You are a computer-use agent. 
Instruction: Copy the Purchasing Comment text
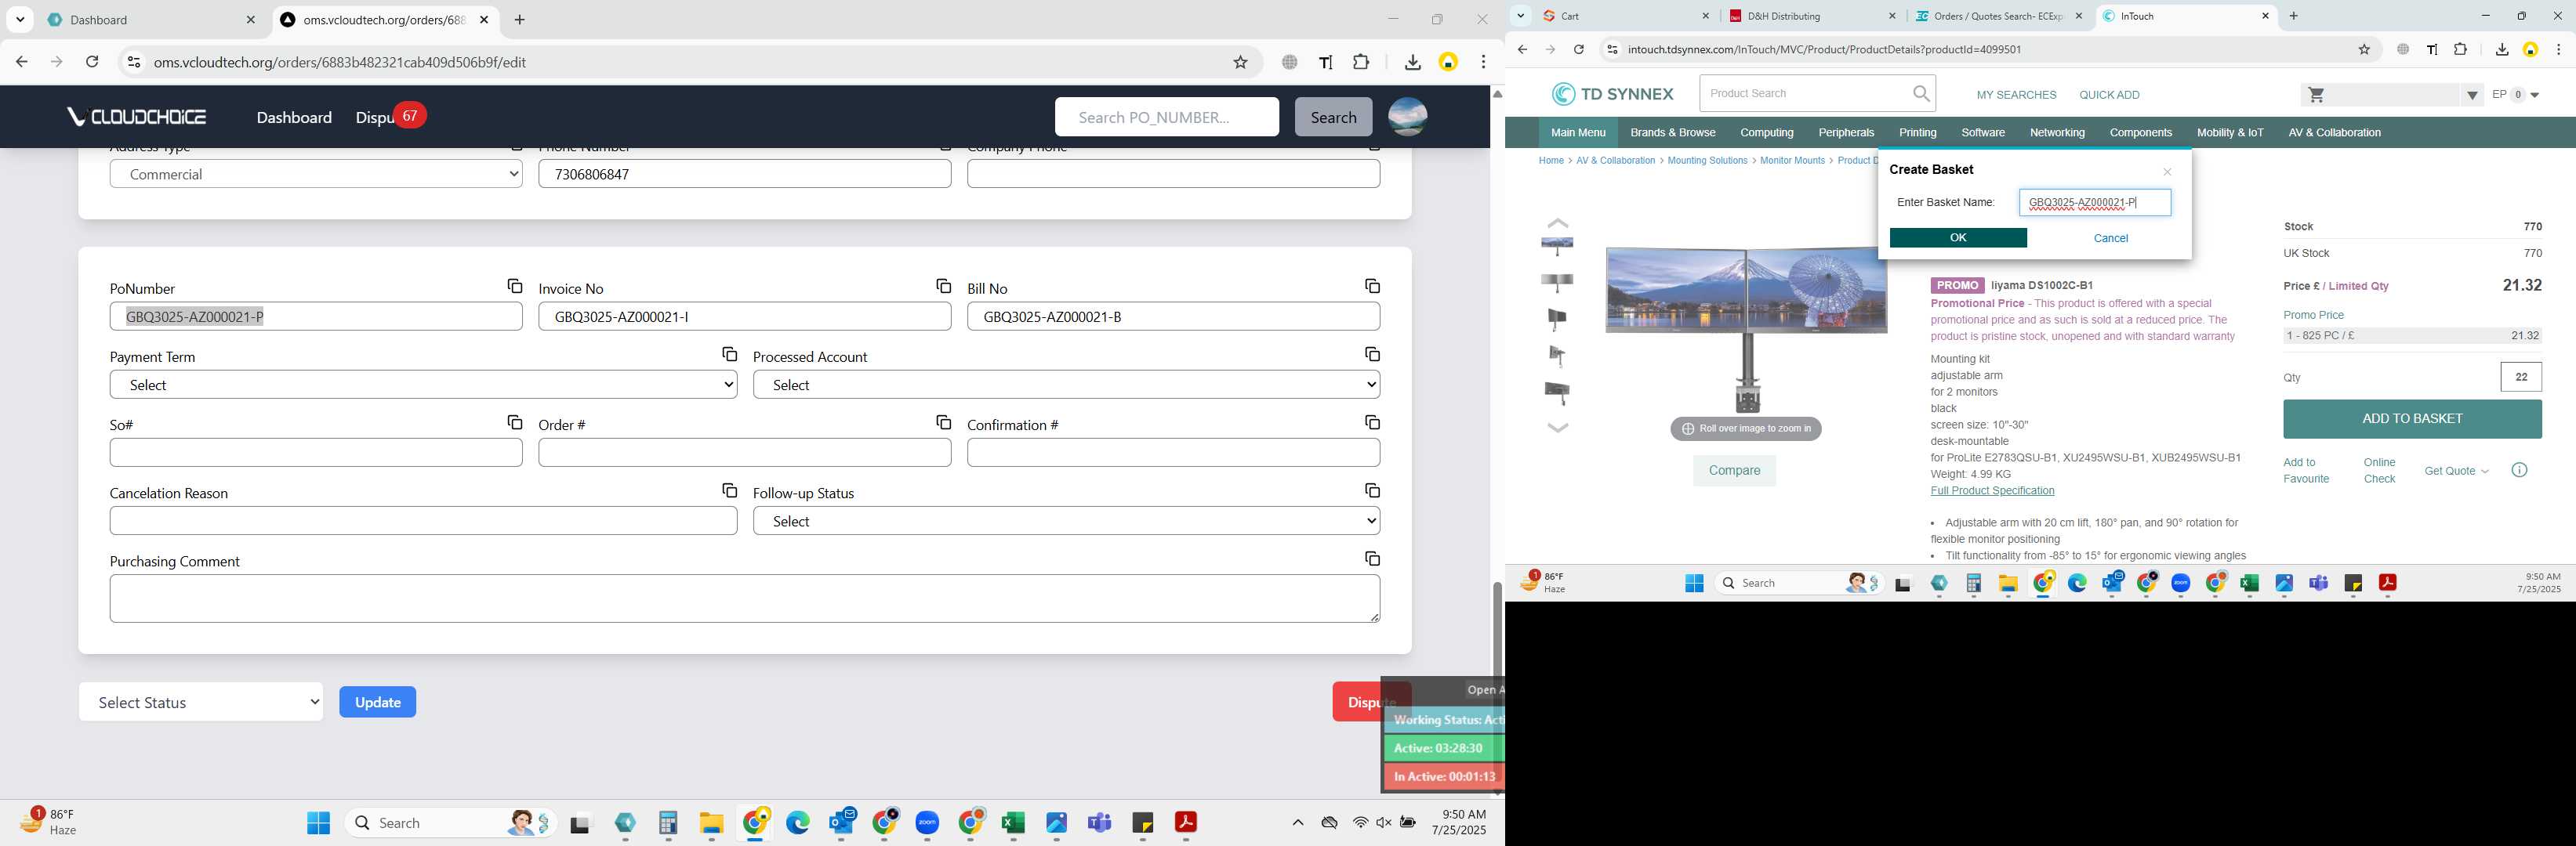[x=1372, y=559]
